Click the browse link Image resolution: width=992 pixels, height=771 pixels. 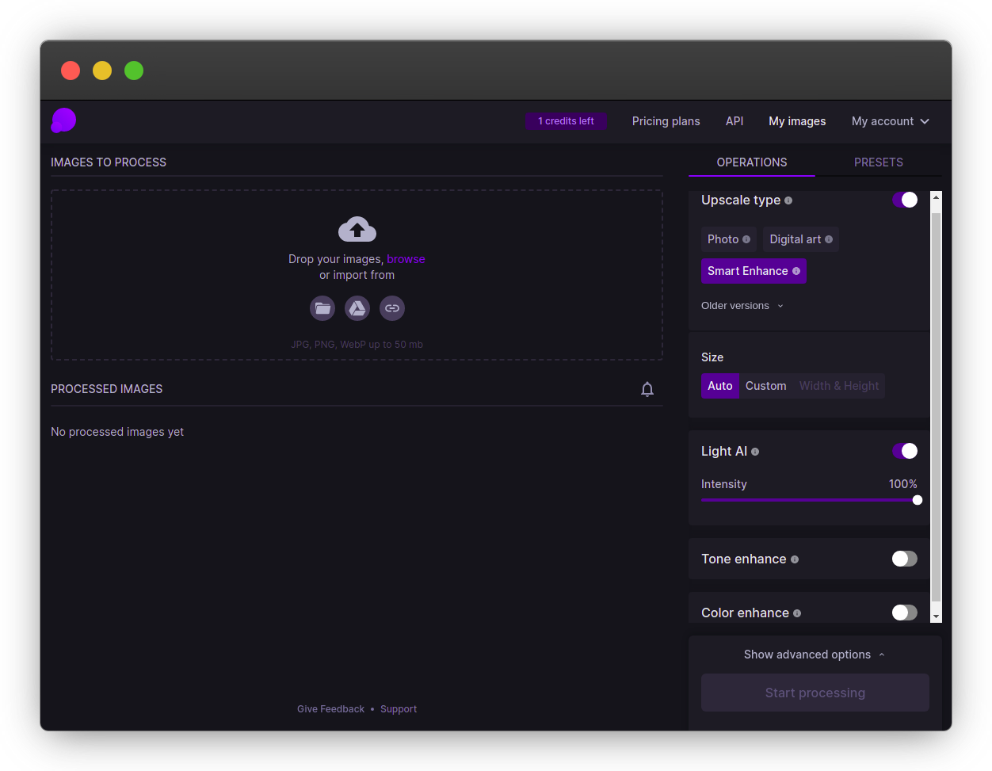click(x=406, y=259)
